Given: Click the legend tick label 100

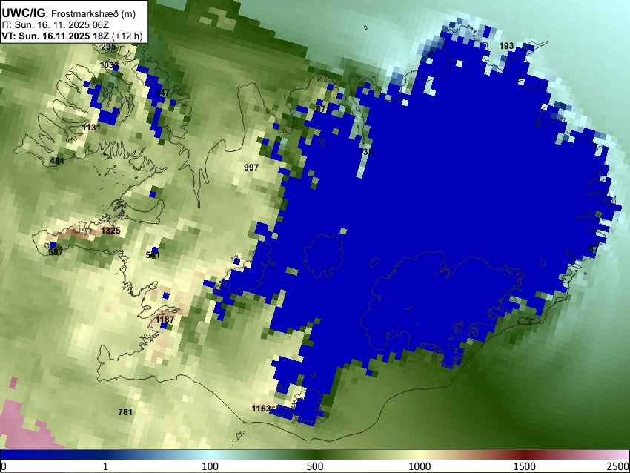Looking at the screenshot, I should coord(210,466).
